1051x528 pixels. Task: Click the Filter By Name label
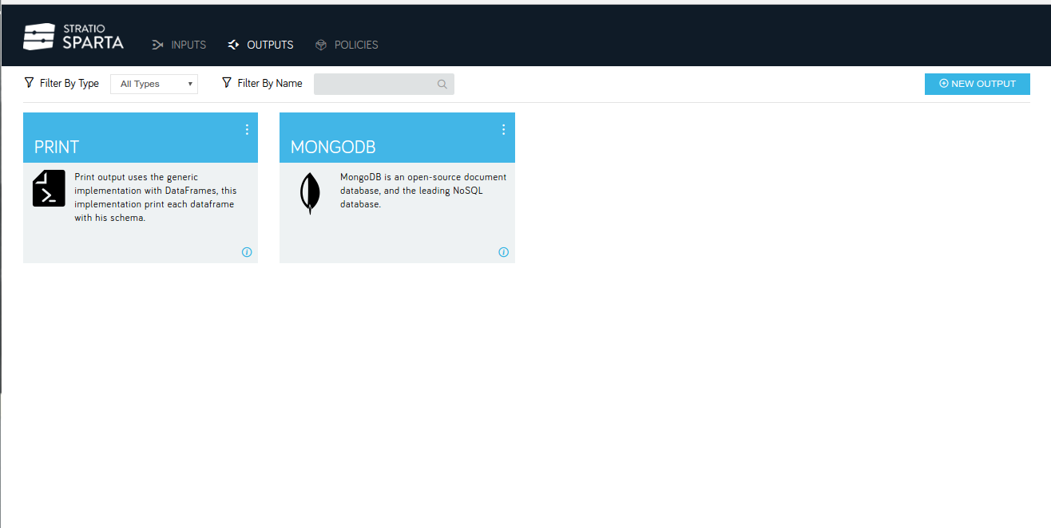coord(270,83)
